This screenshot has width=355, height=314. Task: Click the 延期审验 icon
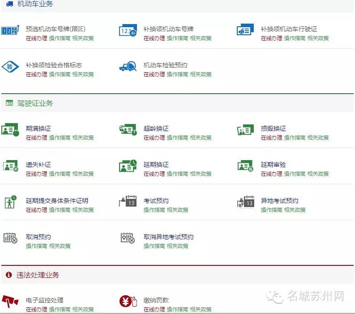tap(245, 166)
